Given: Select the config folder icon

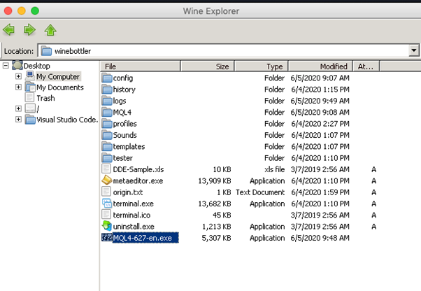Looking at the screenshot, I should [x=107, y=78].
